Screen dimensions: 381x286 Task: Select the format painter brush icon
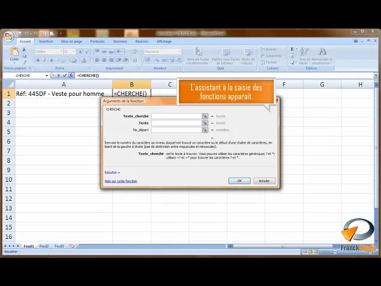tap(24, 62)
